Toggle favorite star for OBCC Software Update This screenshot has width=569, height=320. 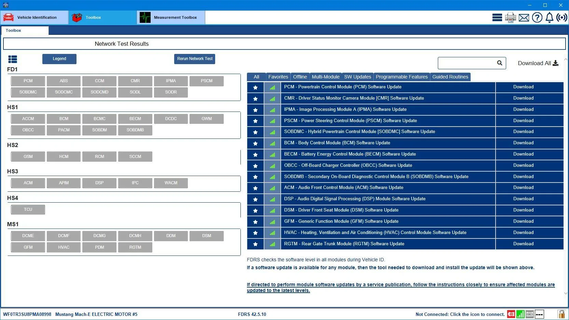(x=255, y=166)
